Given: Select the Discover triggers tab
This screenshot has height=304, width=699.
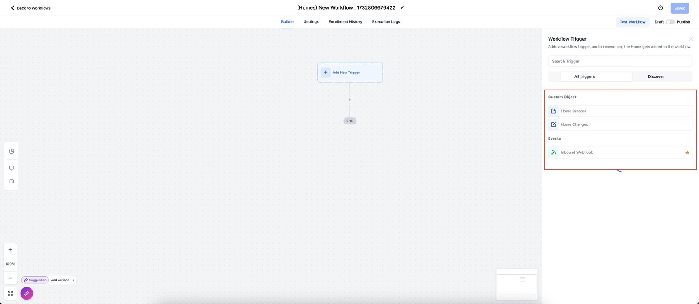Looking at the screenshot, I should (655, 76).
